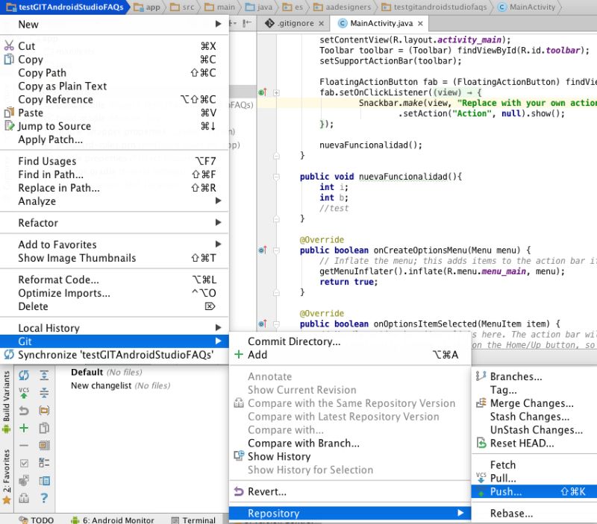
Task: Select Reformat Code... in context menu
Action: (114, 280)
